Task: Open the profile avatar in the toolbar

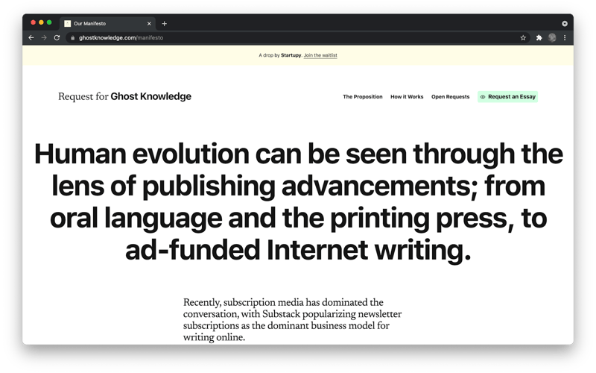Action: (x=552, y=37)
